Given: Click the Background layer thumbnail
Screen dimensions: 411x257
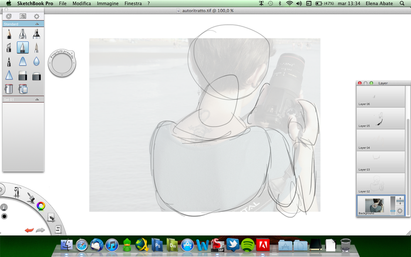Looking at the screenshot, I should tap(375, 205).
